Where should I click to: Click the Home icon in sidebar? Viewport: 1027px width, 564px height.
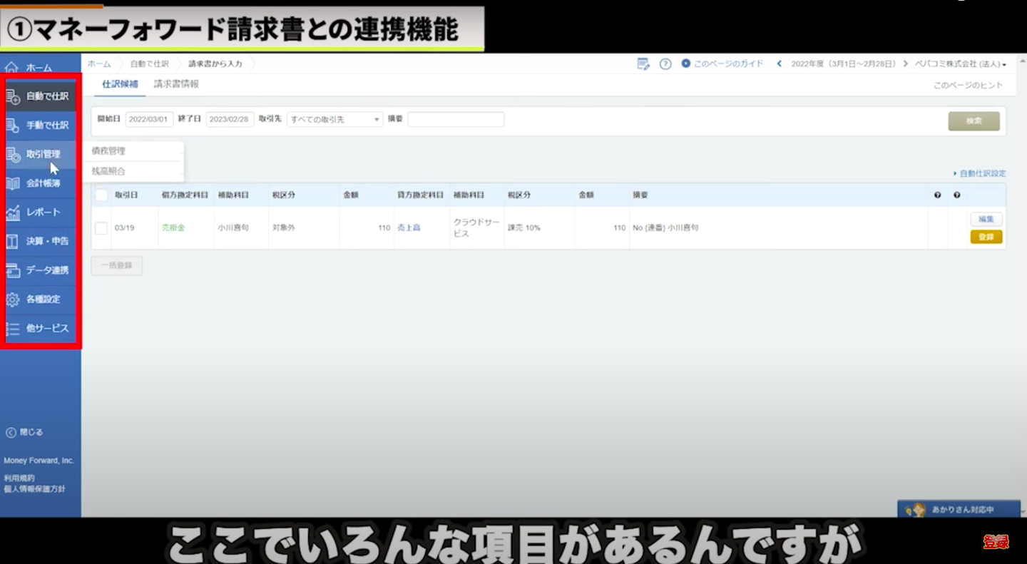pos(11,68)
